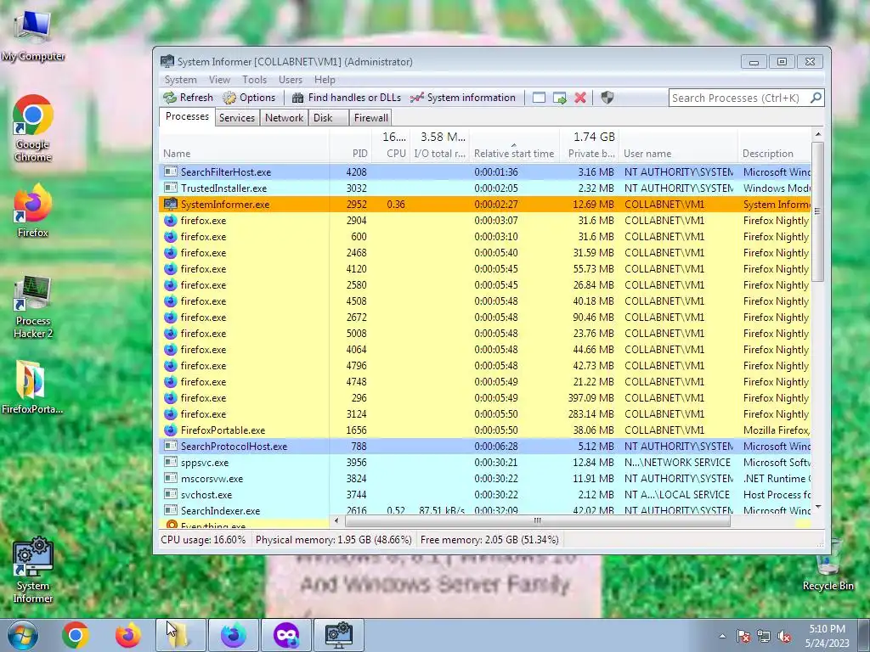This screenshot has width=870, height=652.
Task: Open the Tools menu
Action: (x=254, y=80)
